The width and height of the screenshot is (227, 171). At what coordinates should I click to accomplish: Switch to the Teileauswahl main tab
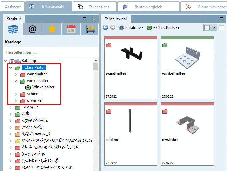tap(49, 7)
